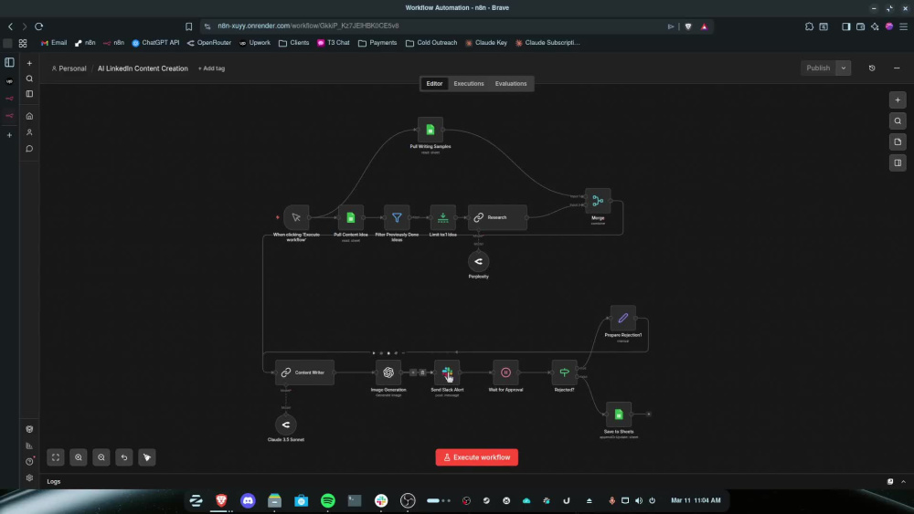Open n8n settings gear in sidebar

(29, 477)
